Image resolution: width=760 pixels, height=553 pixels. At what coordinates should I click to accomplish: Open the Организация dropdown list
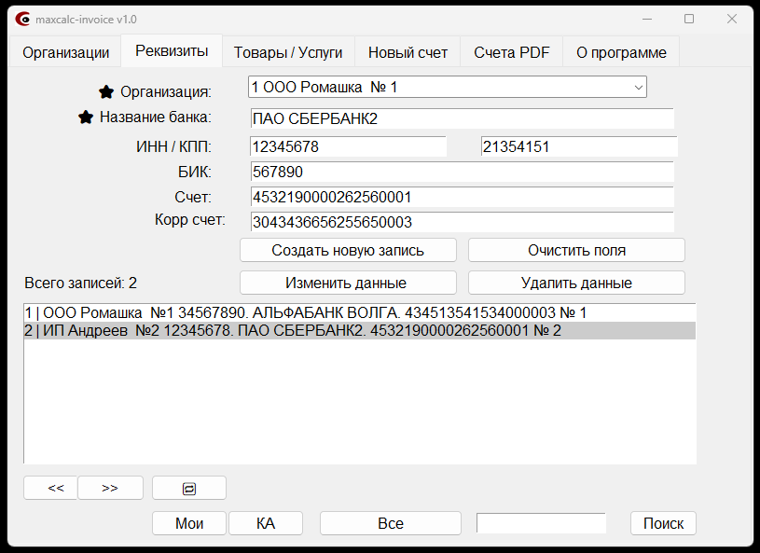[x=639, y=88]
